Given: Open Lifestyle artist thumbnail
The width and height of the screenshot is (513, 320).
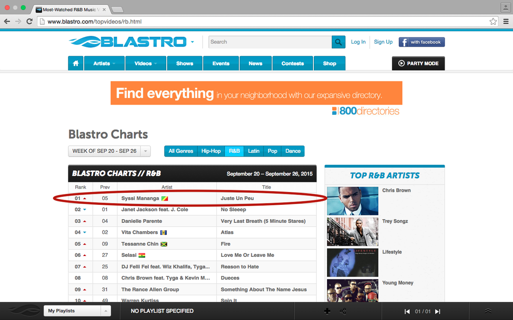Looking at the screenshot, I should tap(353, 262).
